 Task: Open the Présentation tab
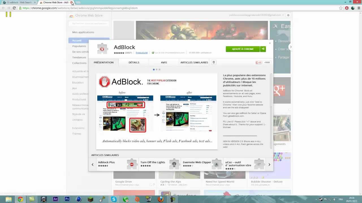point(104,62)
